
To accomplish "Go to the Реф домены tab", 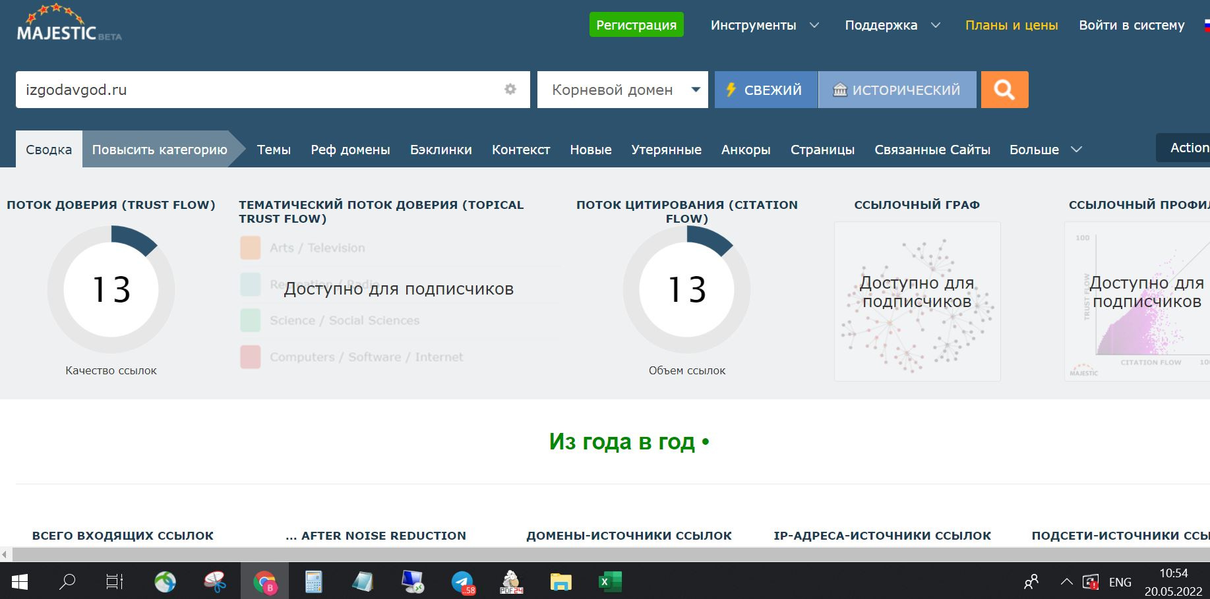I will click(x=351, y=150).
